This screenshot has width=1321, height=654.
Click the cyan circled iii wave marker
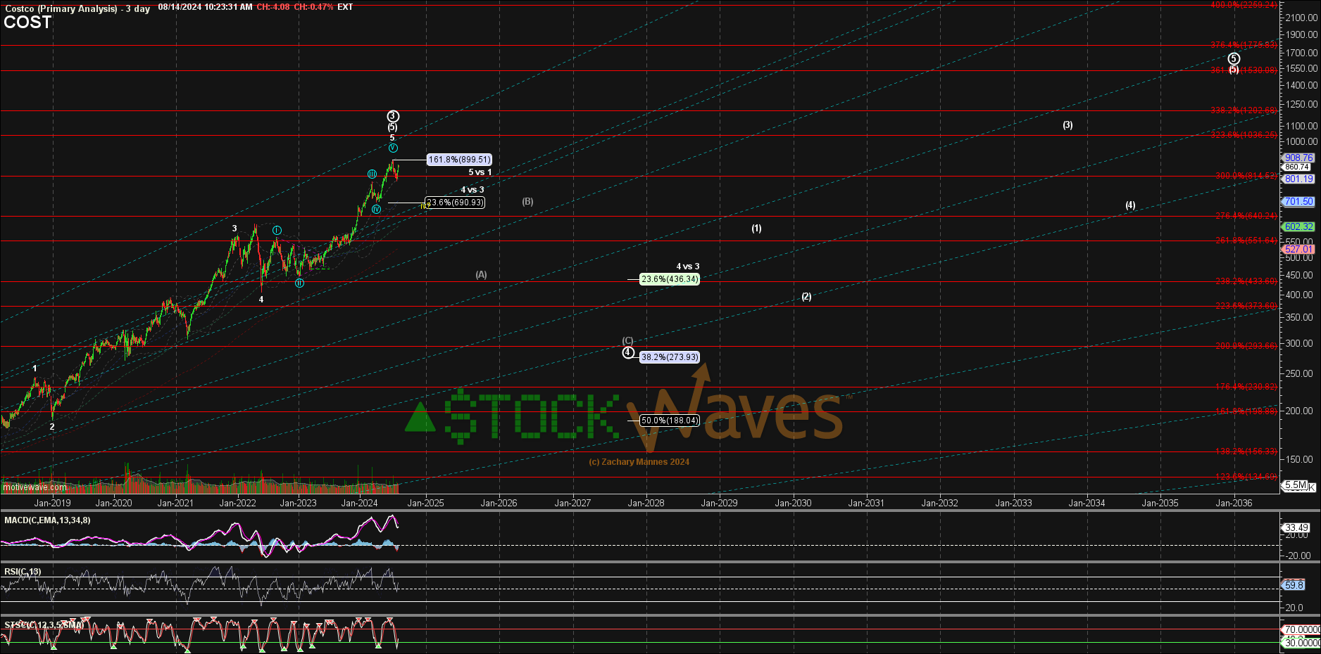pos(371,174)
